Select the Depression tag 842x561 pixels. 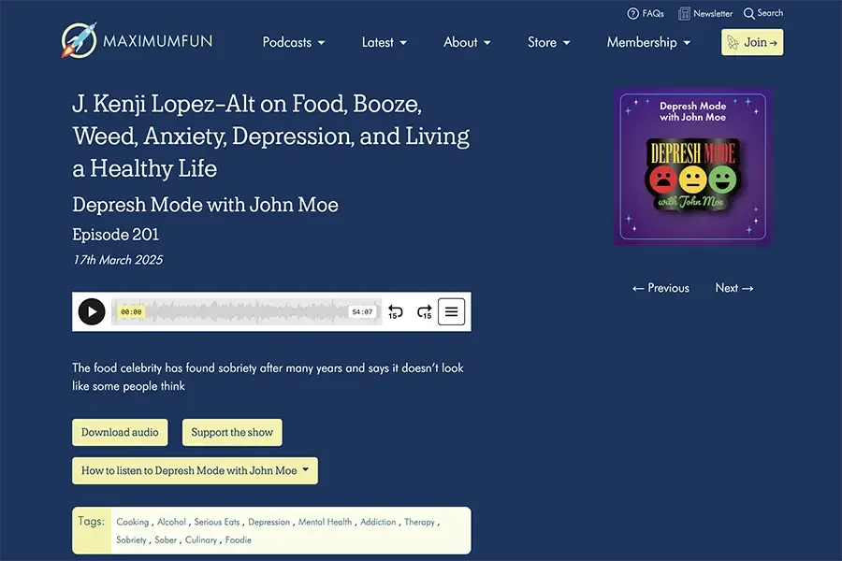tap(269, 522)
